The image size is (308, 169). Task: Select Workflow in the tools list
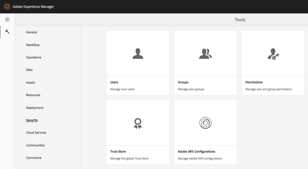pyautogui.click(x=33, y=45)
